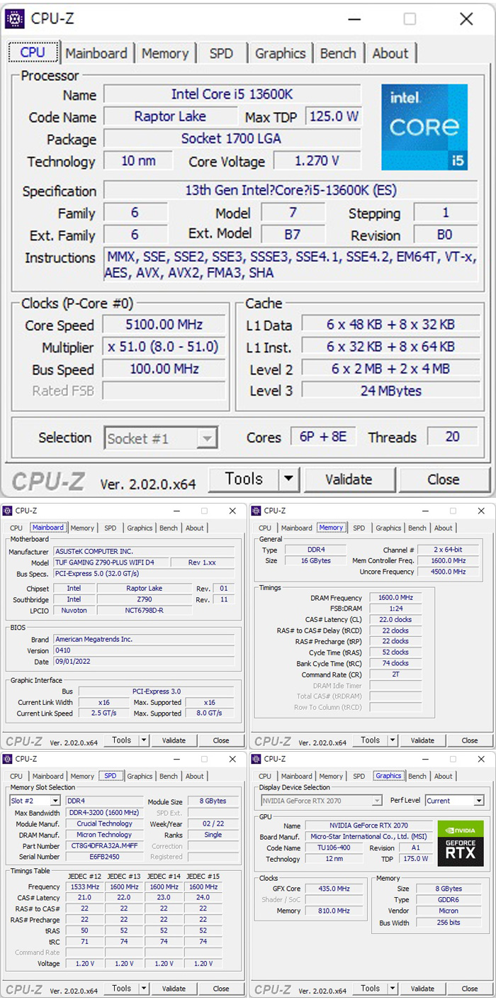Viewport: 496px width, 1000px height.
Task: Click the motherboard model TUF GAMING Z790-PLUS WIFI D4
Action: pos(111,562)
